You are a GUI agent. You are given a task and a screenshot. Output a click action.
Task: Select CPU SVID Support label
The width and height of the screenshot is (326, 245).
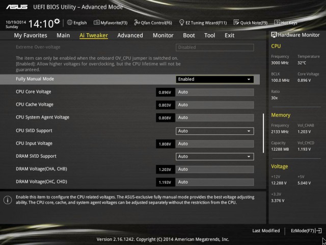[x=34, y=131]
